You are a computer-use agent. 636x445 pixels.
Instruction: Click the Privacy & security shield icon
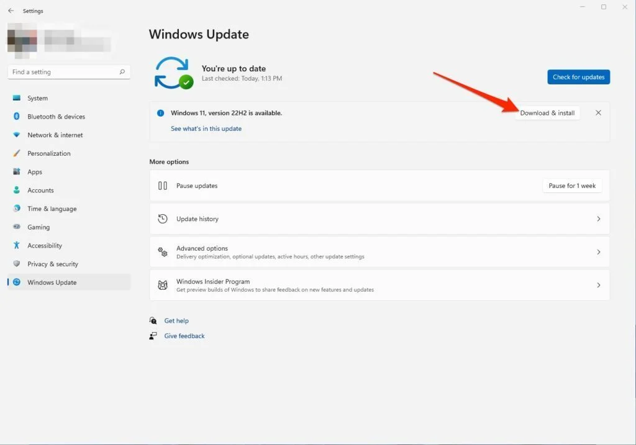pyautogui.click(x=17, y=264)
